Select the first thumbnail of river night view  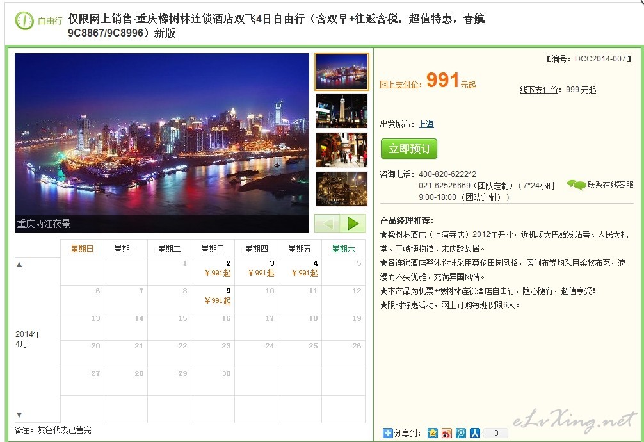point(342,72)
